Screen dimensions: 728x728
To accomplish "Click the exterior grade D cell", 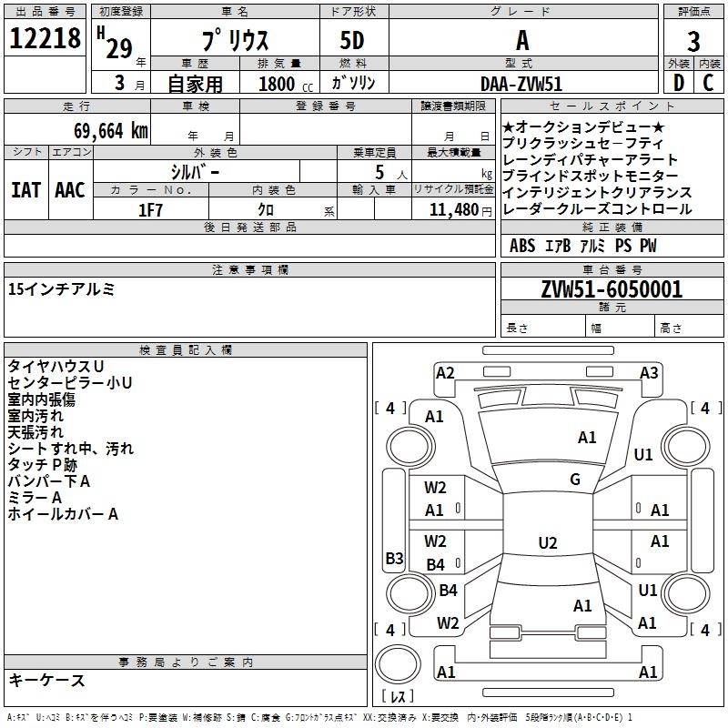I will pos(678,82).
